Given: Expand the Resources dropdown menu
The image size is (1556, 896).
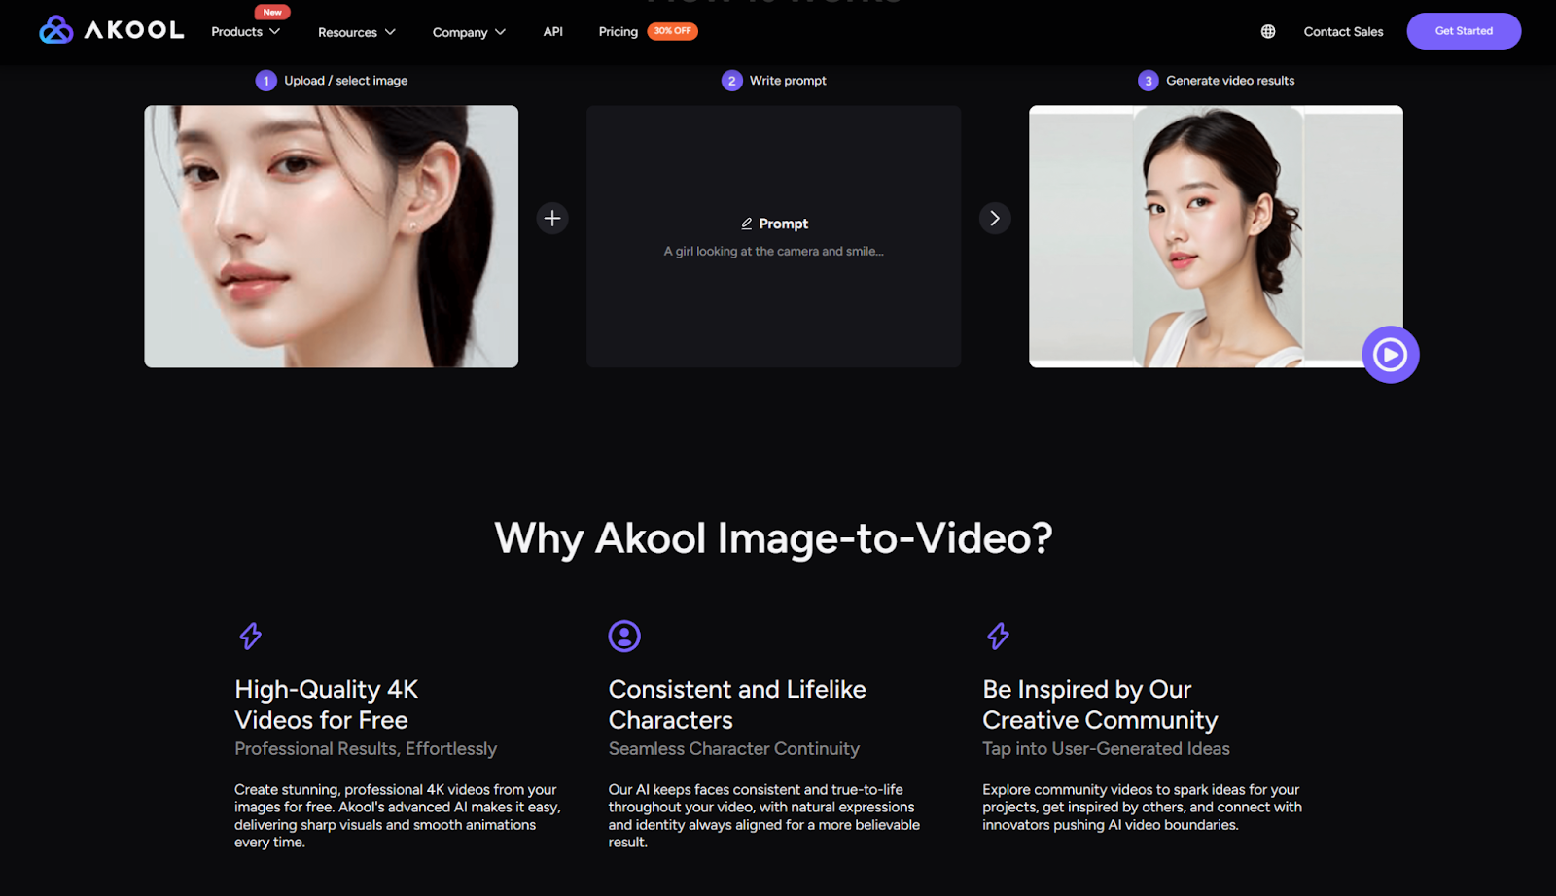Looking at the screenshot, I should coord(357,32).
